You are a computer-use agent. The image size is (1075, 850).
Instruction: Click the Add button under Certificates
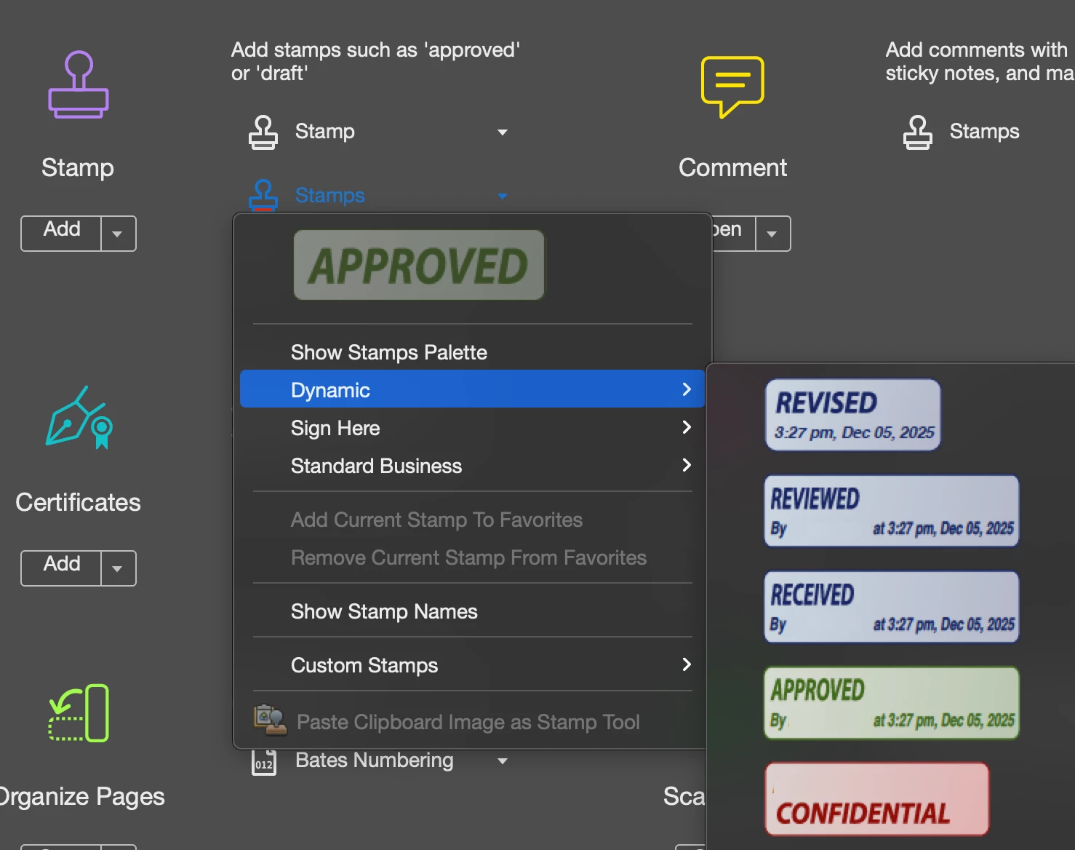(x=61, y=568)
